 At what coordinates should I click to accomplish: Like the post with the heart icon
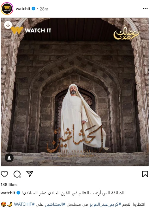click(4, 174)
